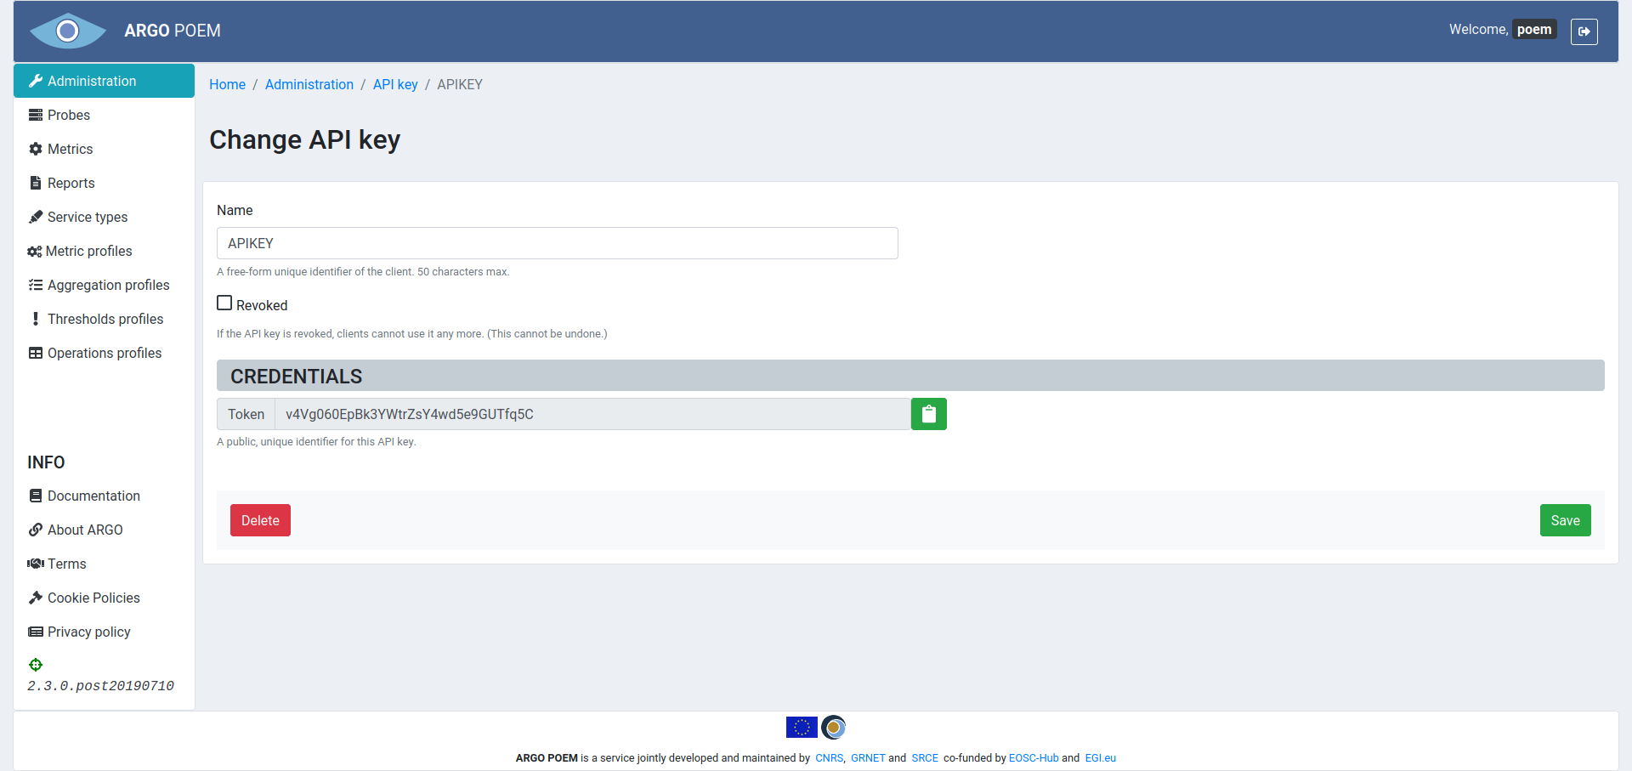This screenshot has width=1632, height=771.
Task: Click the Reports document icon
Action: pyautogui.click(x=35, y=182)
